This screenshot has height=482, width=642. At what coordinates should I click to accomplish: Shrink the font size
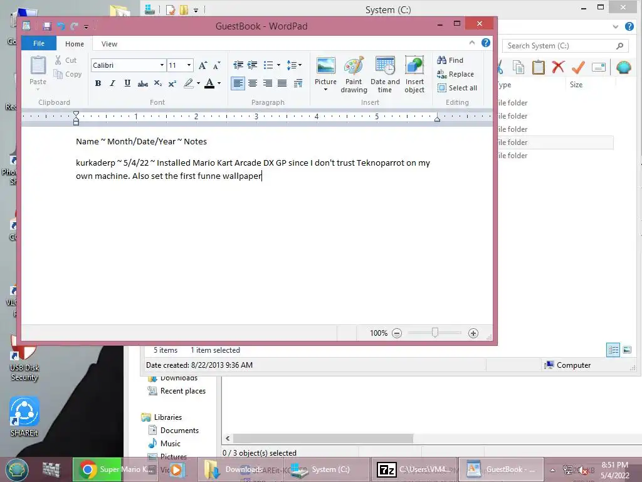tap(216, 65)
